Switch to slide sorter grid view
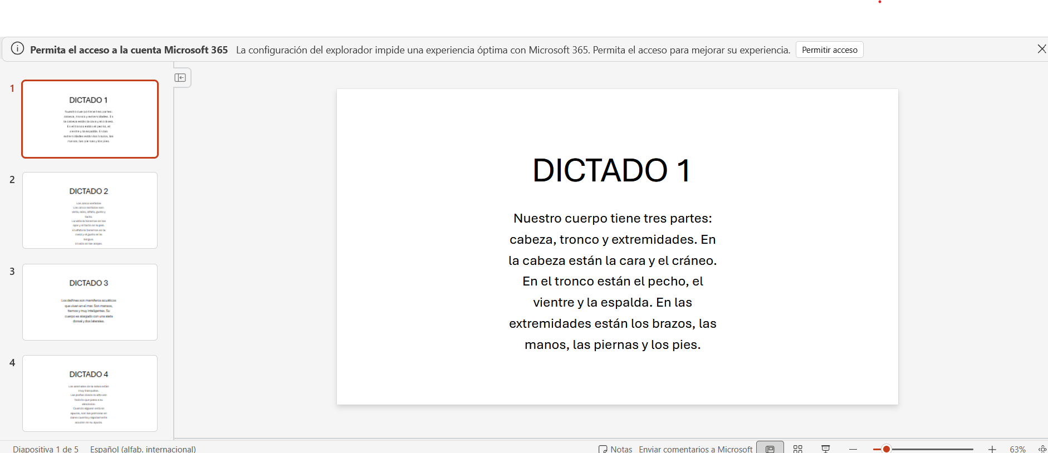 pos(798,449)
